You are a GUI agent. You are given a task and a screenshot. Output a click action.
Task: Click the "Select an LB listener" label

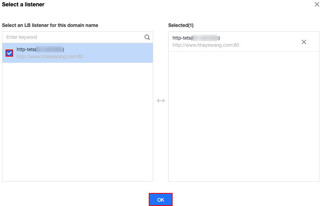pos(50,25)
